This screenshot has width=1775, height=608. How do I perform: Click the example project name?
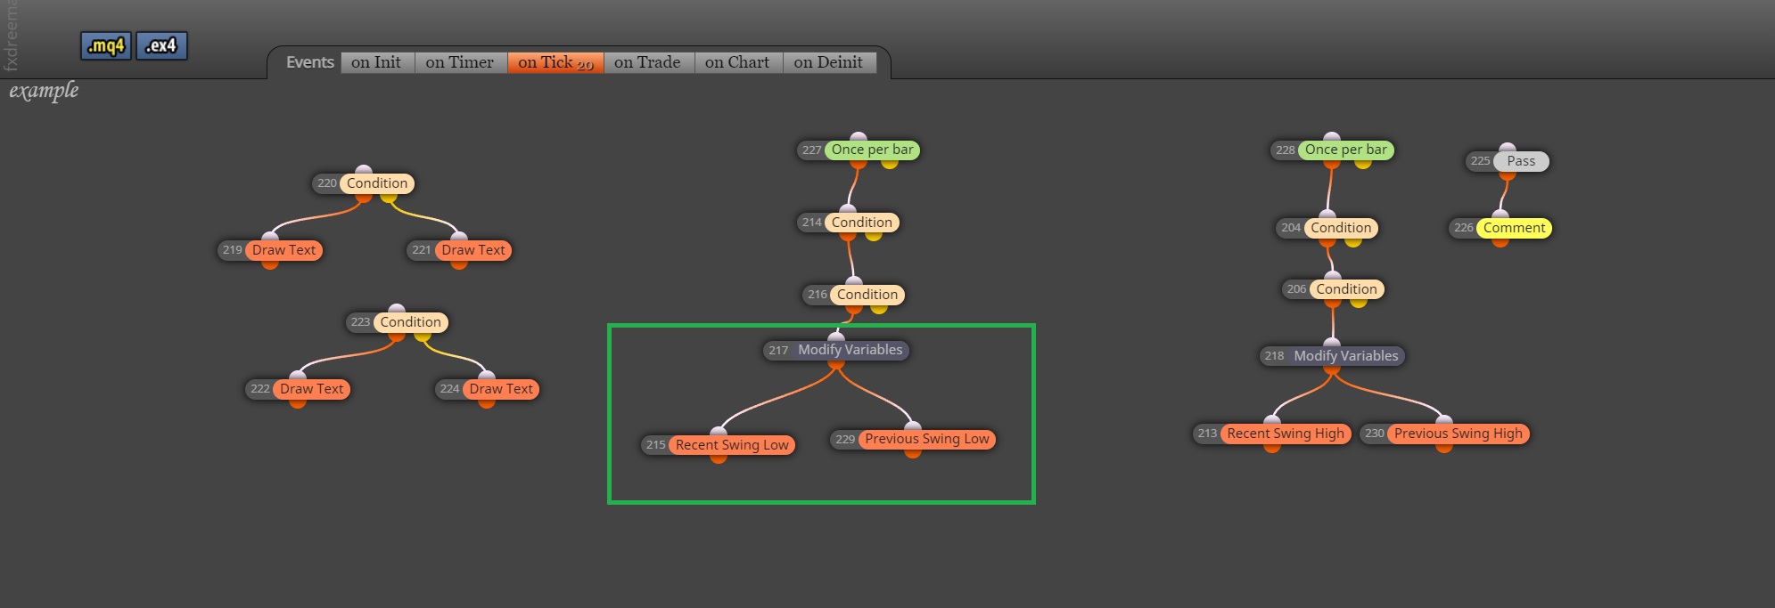[44, 91]
